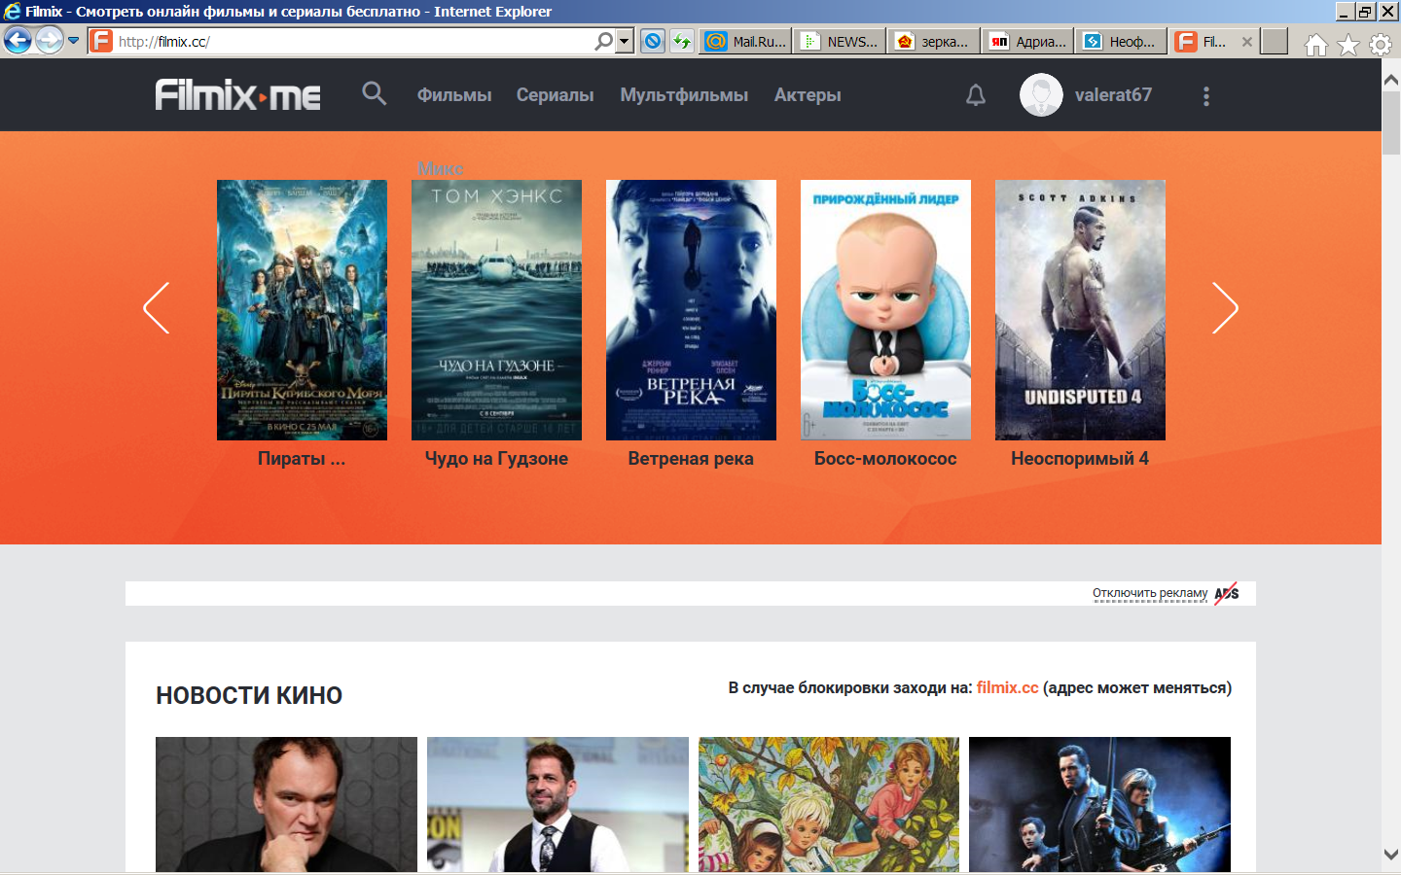This screenshot has width=1401, height=875.
Task: Show previous movies with left carousel arrow
Action: pos(157,308)
